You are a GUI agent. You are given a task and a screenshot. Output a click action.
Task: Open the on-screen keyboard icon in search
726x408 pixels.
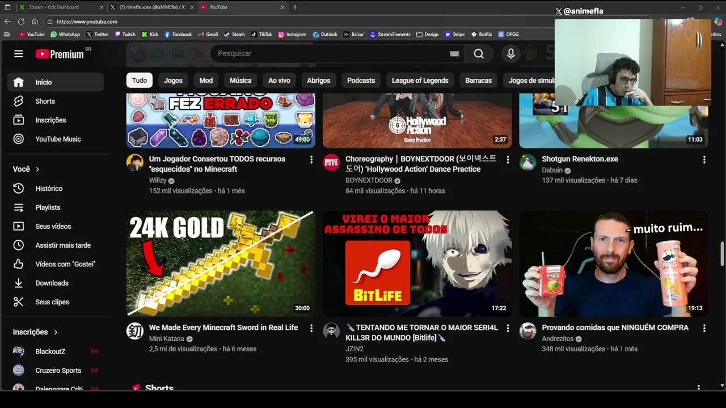pos(454,53)
